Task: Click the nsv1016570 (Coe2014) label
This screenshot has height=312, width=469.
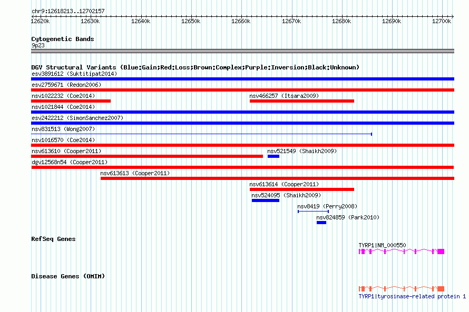Action: click(x=63, y=140)
